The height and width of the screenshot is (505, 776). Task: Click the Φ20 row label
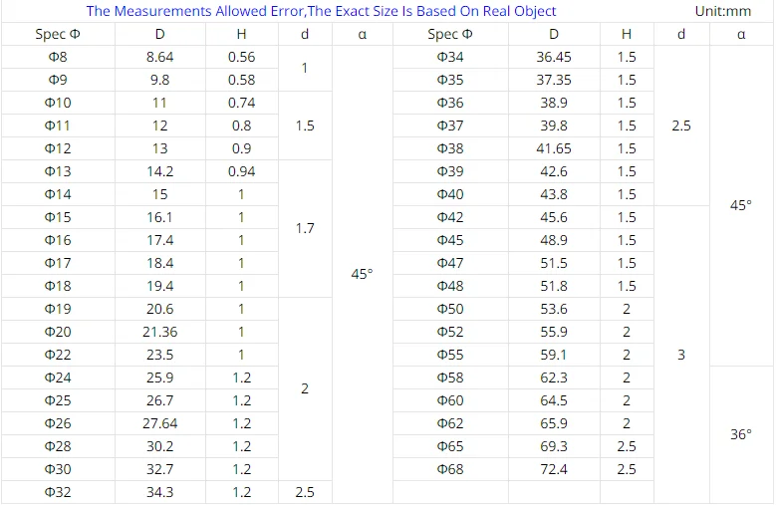tap(58, 332)
